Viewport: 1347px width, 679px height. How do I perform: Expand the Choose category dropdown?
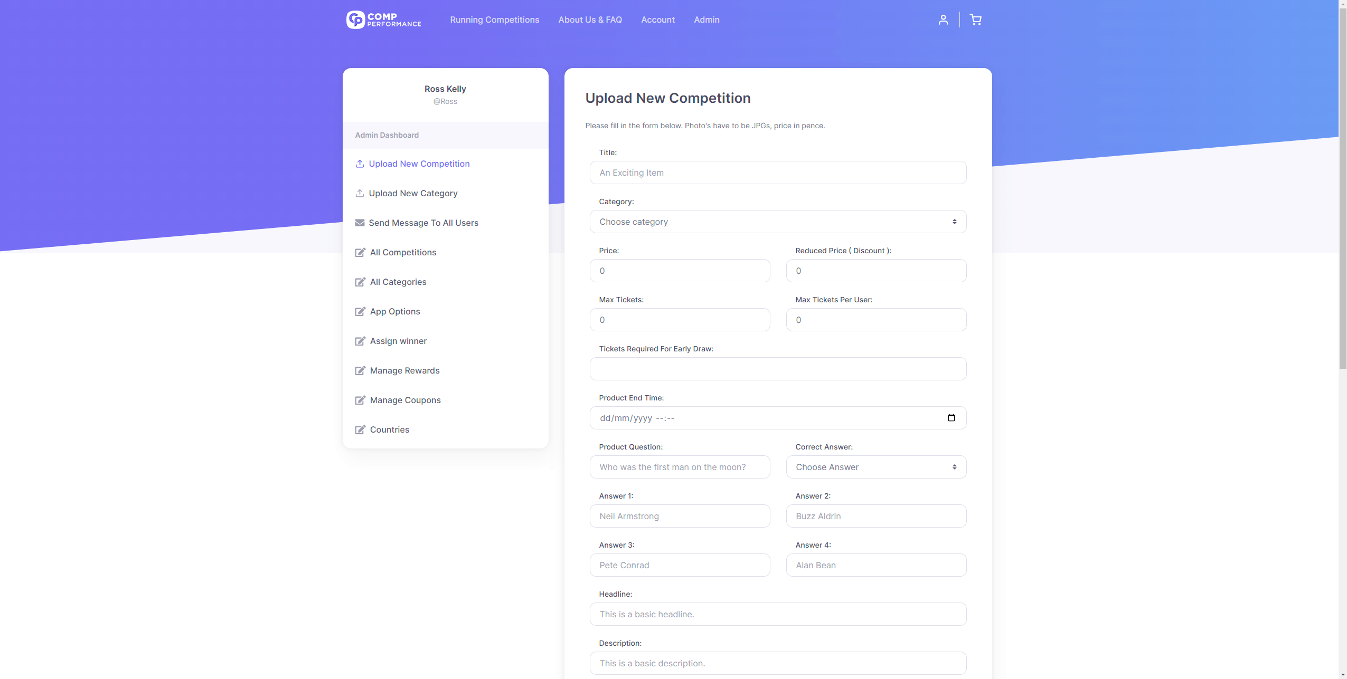pyautogui.click(x=778, y=222)
